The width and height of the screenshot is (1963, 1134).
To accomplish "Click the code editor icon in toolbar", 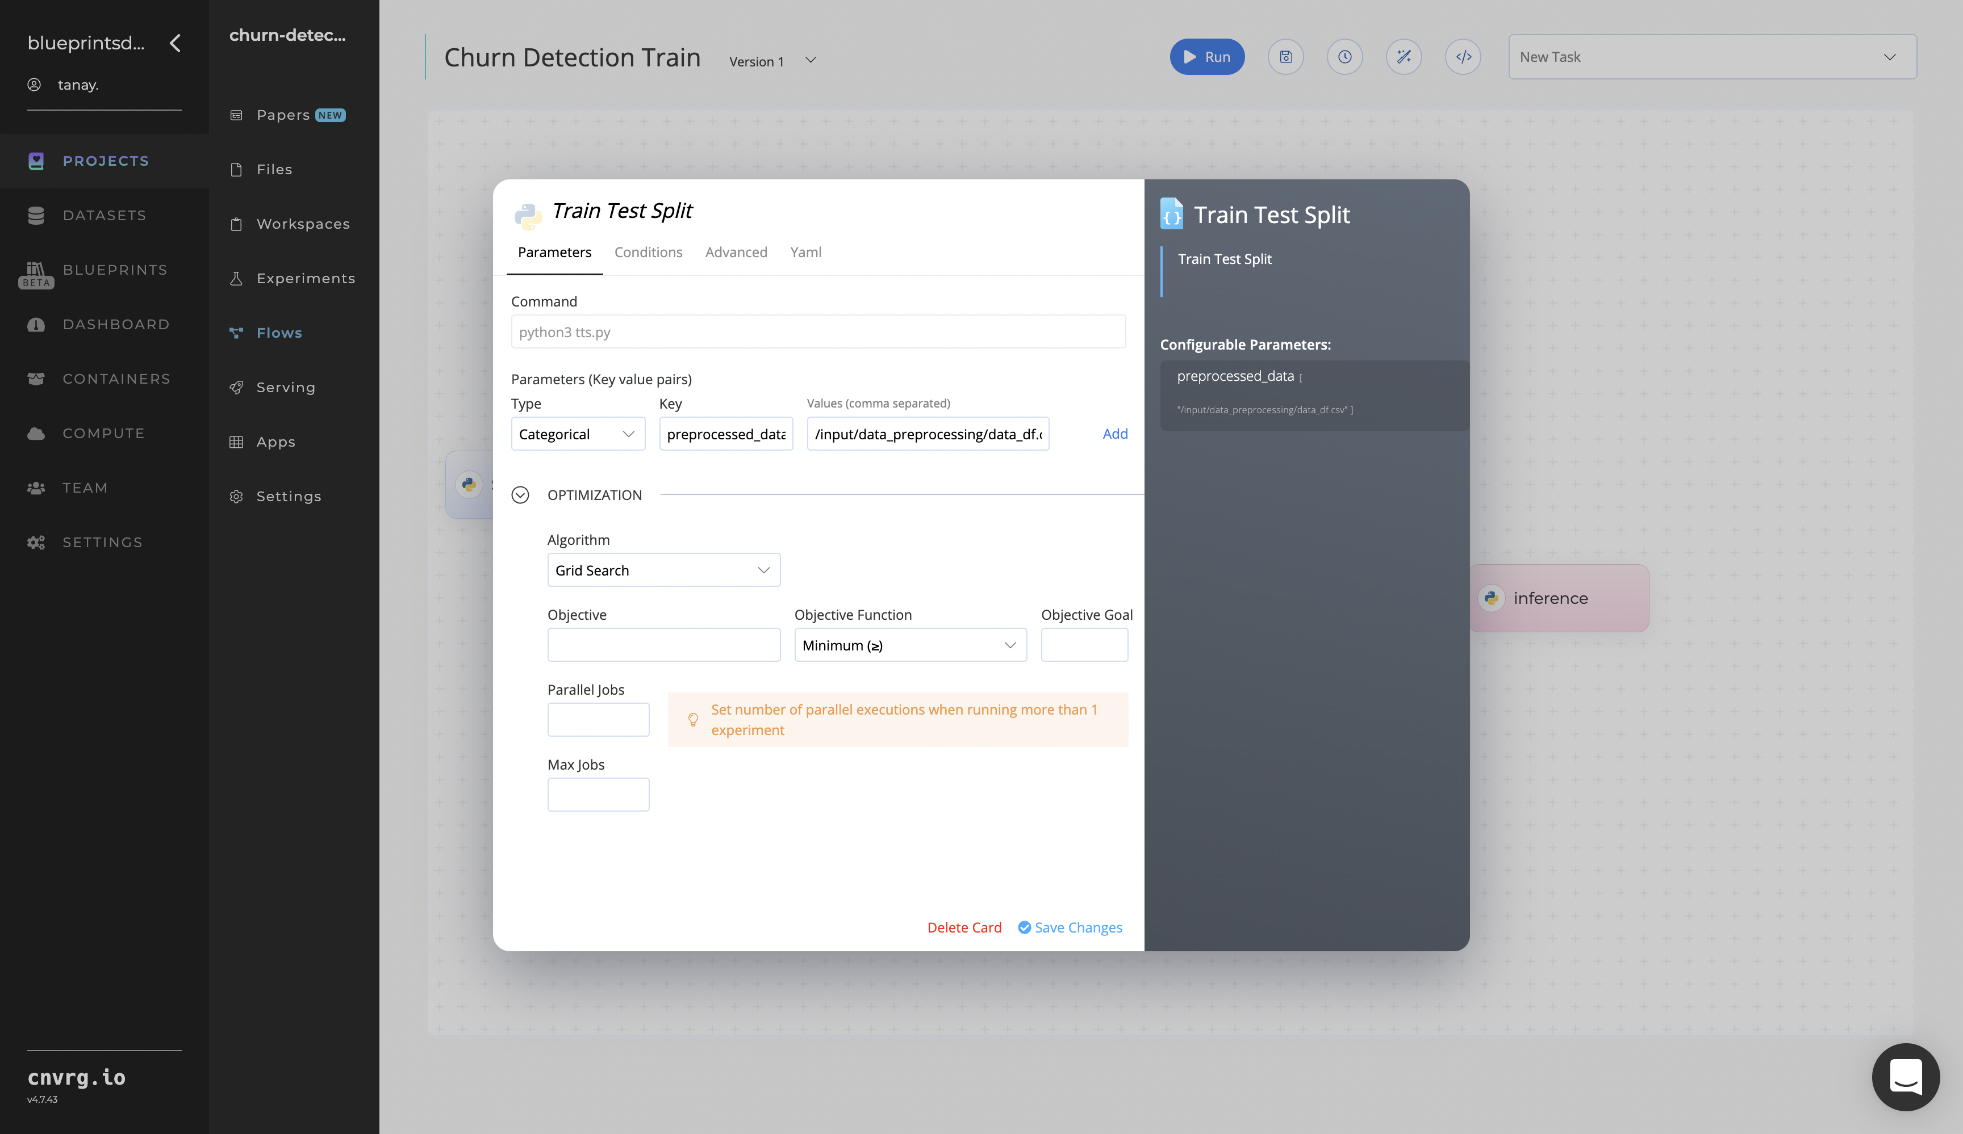I will (1463, 57).
